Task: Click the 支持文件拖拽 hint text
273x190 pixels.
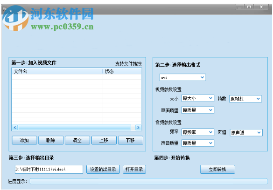Action: tap(128, 64)
